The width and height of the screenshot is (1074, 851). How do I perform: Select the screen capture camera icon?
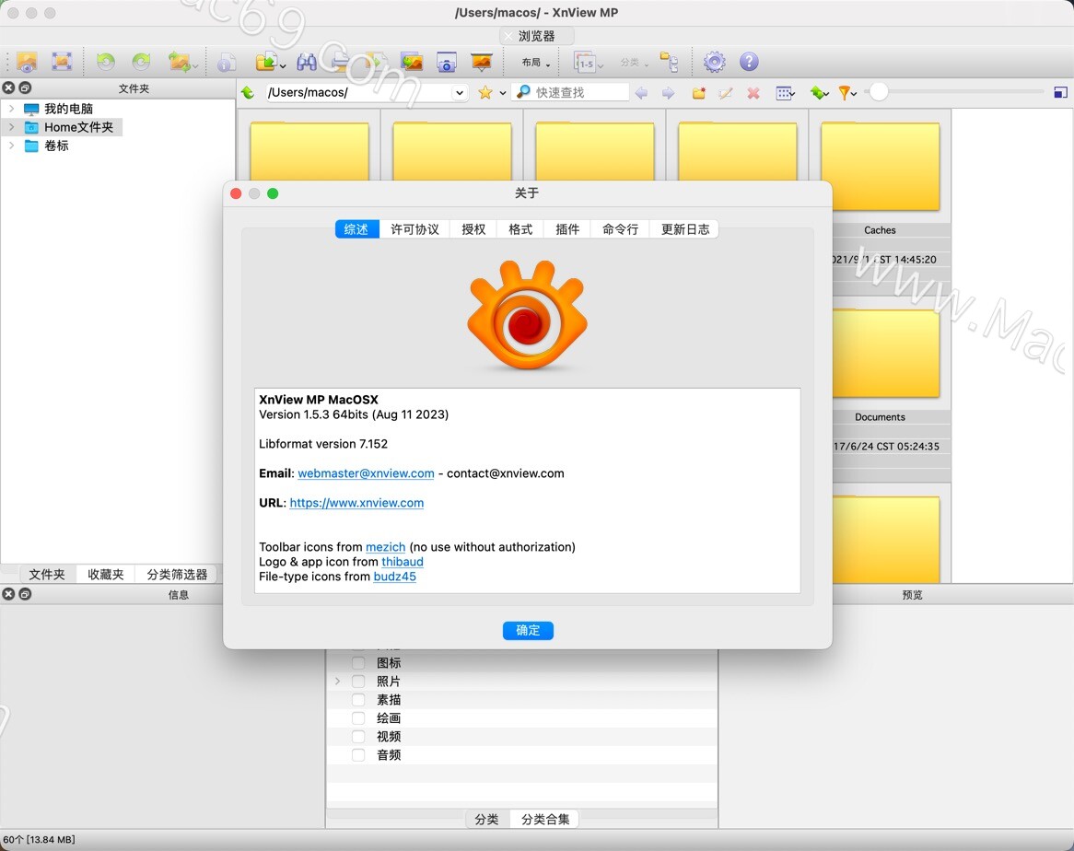pos(448,63)
